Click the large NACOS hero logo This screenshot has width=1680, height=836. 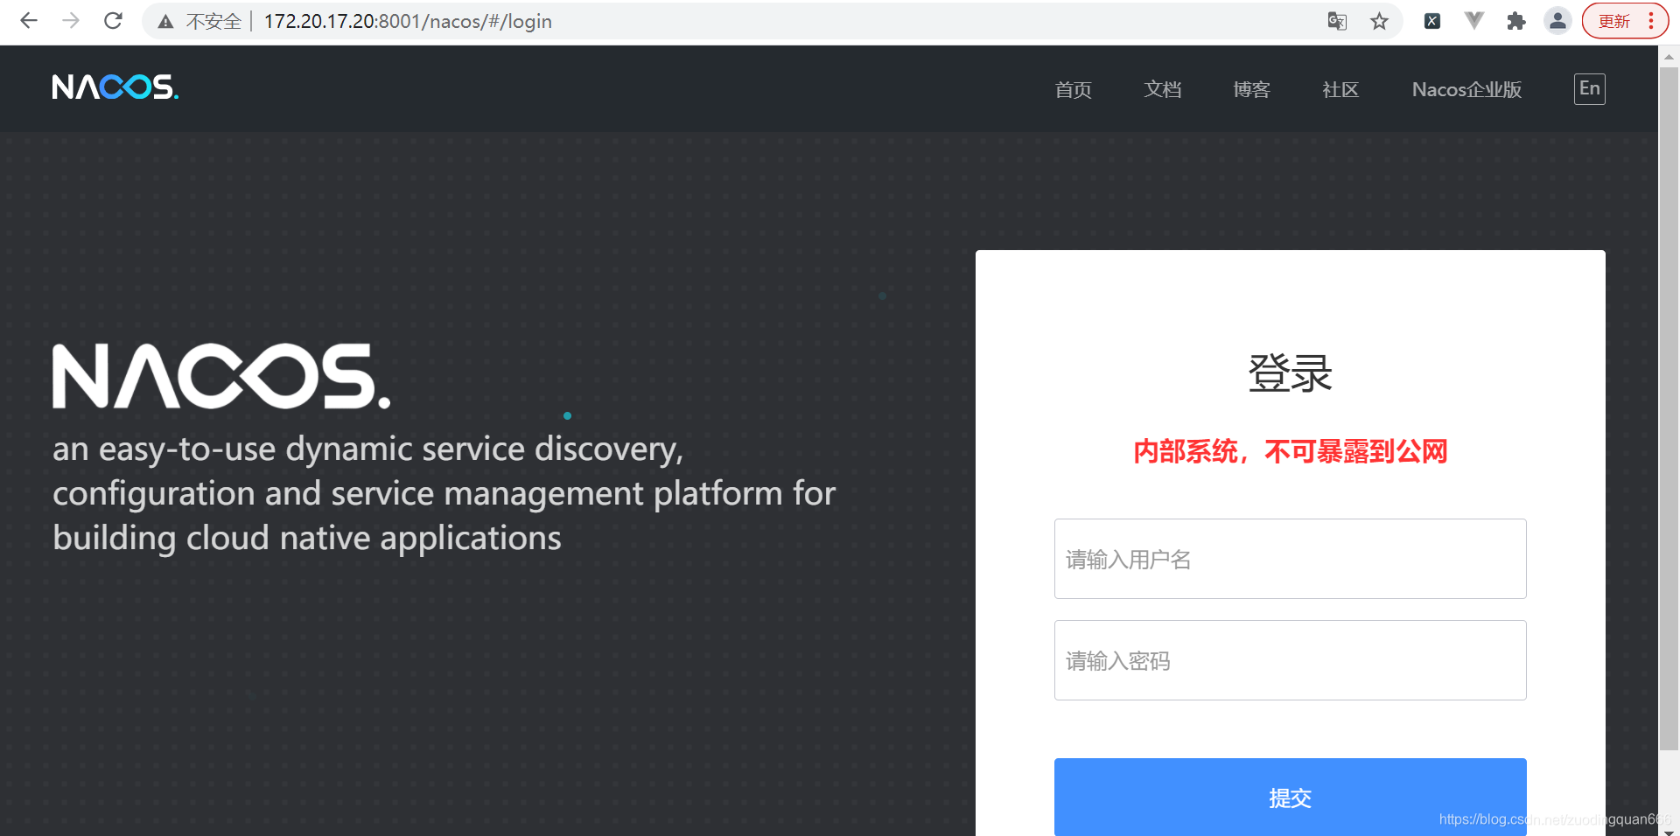pos(221,376)
